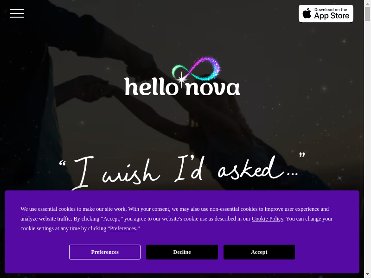The width and height of the screenshot is (371, 278).
Task: Open the Cookie Policy link
Action: click(268, 219)
